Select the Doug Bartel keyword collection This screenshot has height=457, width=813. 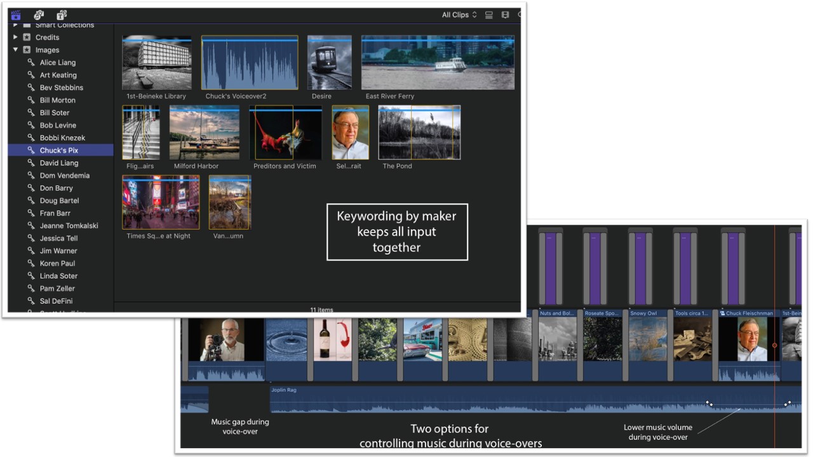pyautogui.click(x=60, y=201)
